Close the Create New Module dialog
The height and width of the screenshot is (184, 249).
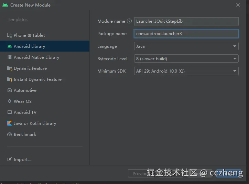click(x=238, y=5)
